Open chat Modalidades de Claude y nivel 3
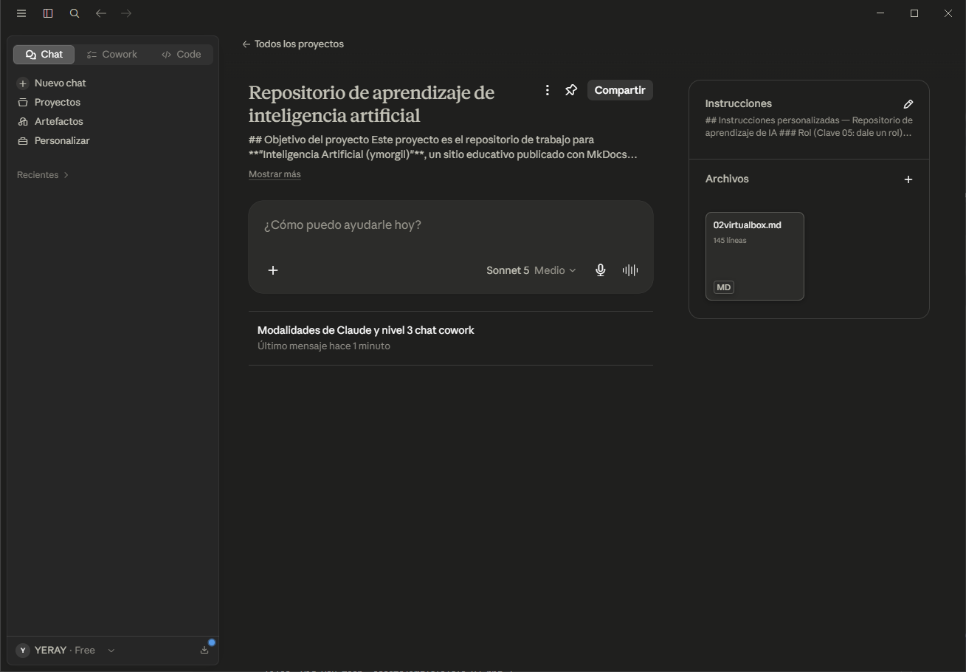The height and width of the screenshot is (672, 966). 451,338
